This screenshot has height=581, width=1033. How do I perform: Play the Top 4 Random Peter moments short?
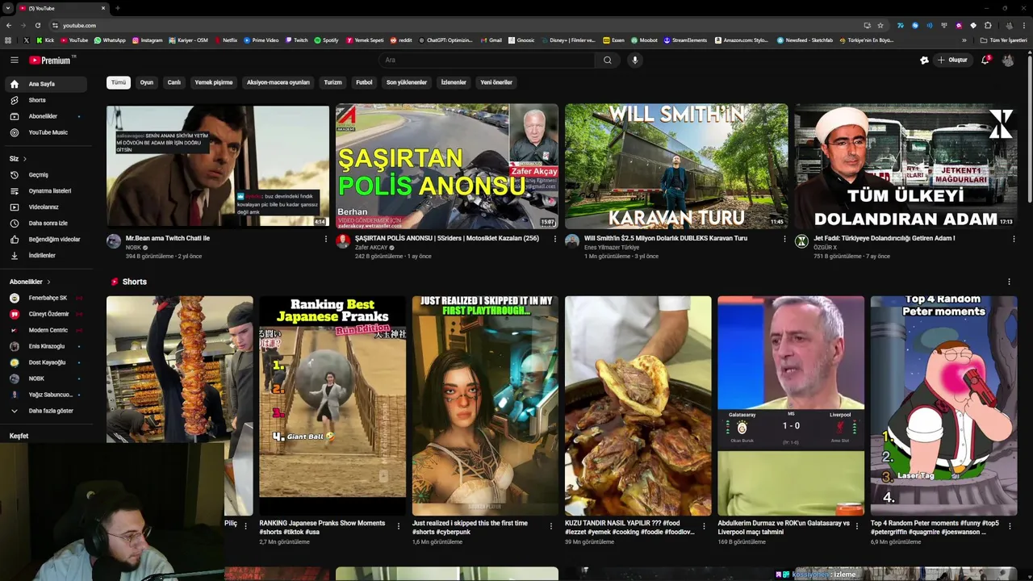[x=943, y=406]
